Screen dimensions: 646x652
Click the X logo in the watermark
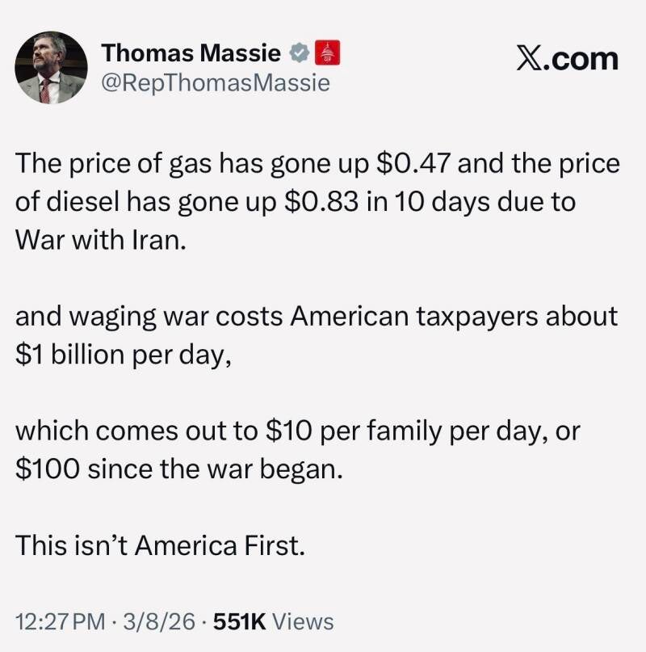(x=531, y=60)
